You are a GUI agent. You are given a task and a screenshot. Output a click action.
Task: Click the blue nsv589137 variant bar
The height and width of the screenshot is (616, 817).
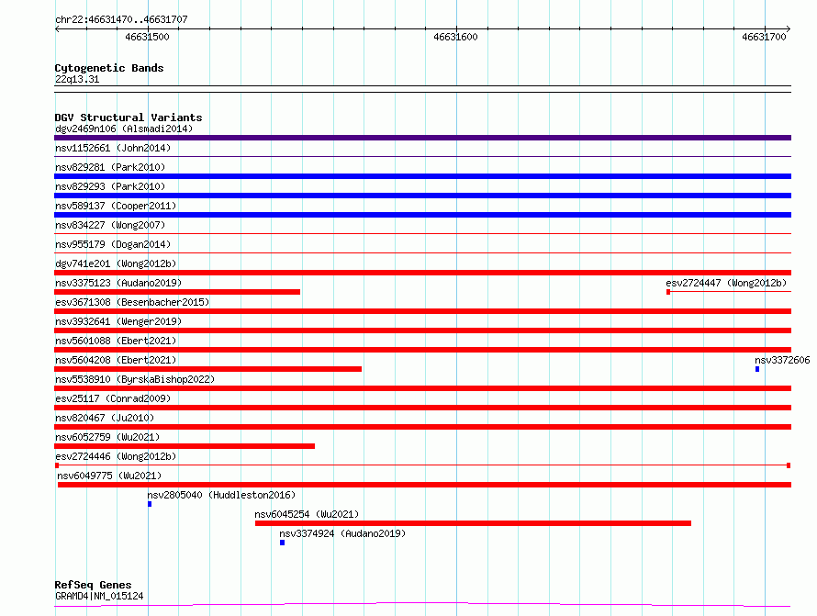(x=422, y=215)
